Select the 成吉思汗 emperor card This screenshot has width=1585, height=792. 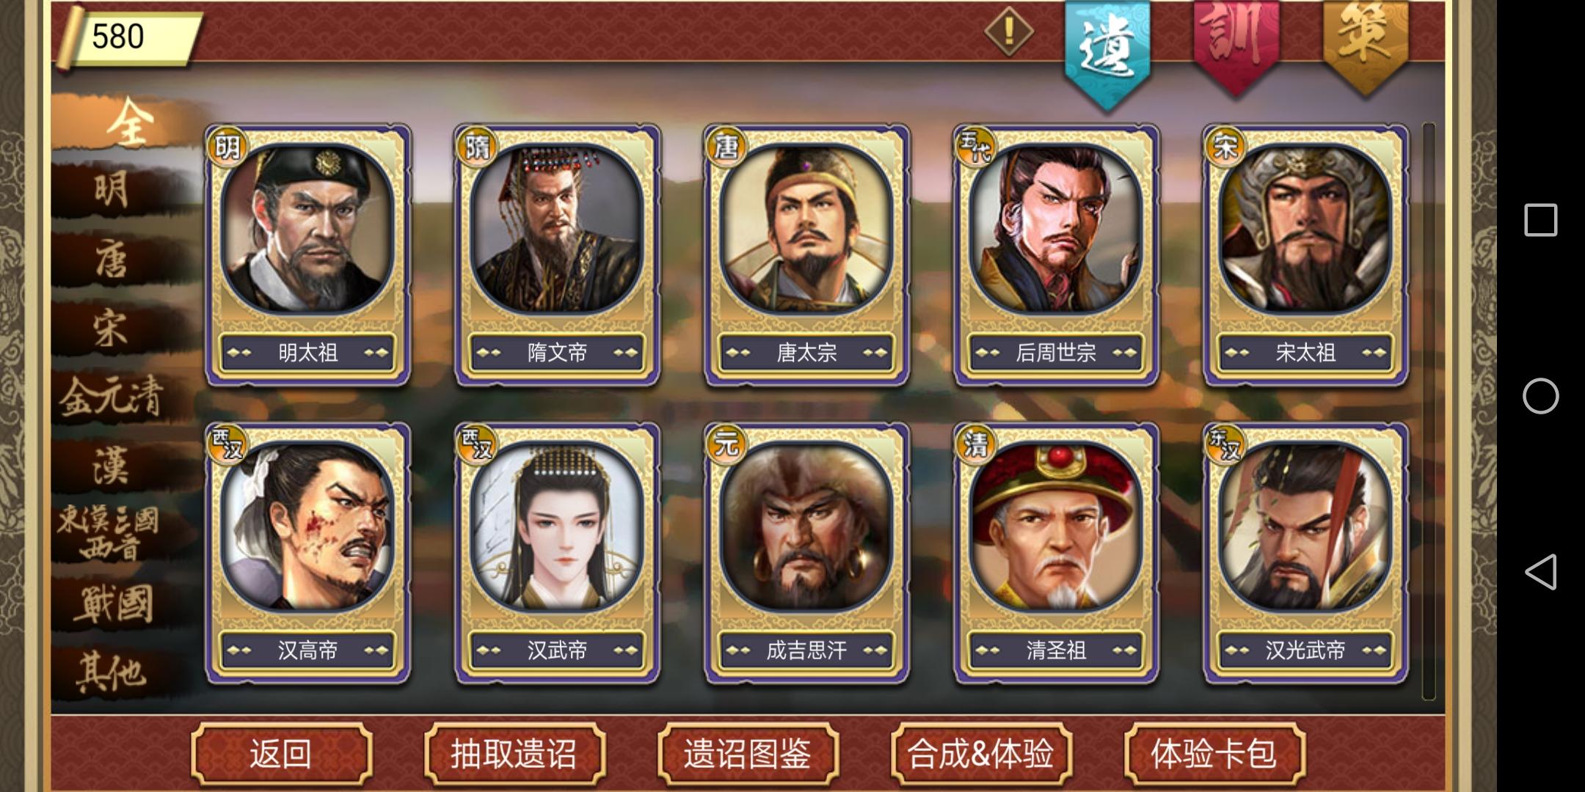(806, 553)
